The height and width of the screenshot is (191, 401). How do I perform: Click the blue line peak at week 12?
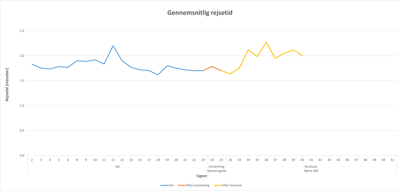[113, 46]
